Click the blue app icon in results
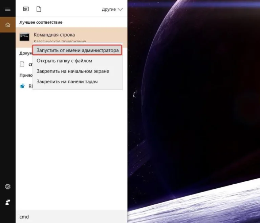The width and height of the screenshot is (260, 223). click(22, 86)
